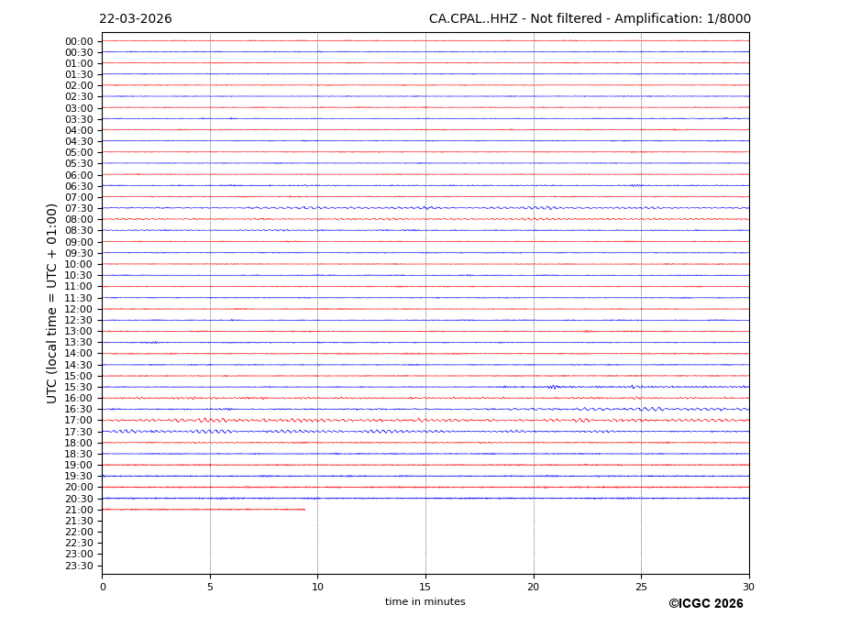Screen dimensions: 850x638
Task: Click the 12:00 row time label
Action: tap(79, 309)
